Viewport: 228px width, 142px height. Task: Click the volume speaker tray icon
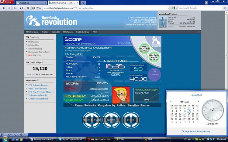tap(214, 139)
